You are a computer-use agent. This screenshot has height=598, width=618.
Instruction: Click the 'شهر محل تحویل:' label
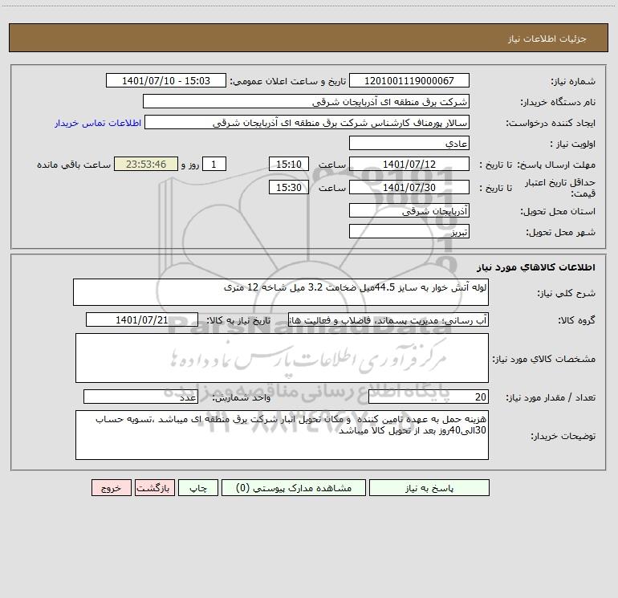click(561, 233)
